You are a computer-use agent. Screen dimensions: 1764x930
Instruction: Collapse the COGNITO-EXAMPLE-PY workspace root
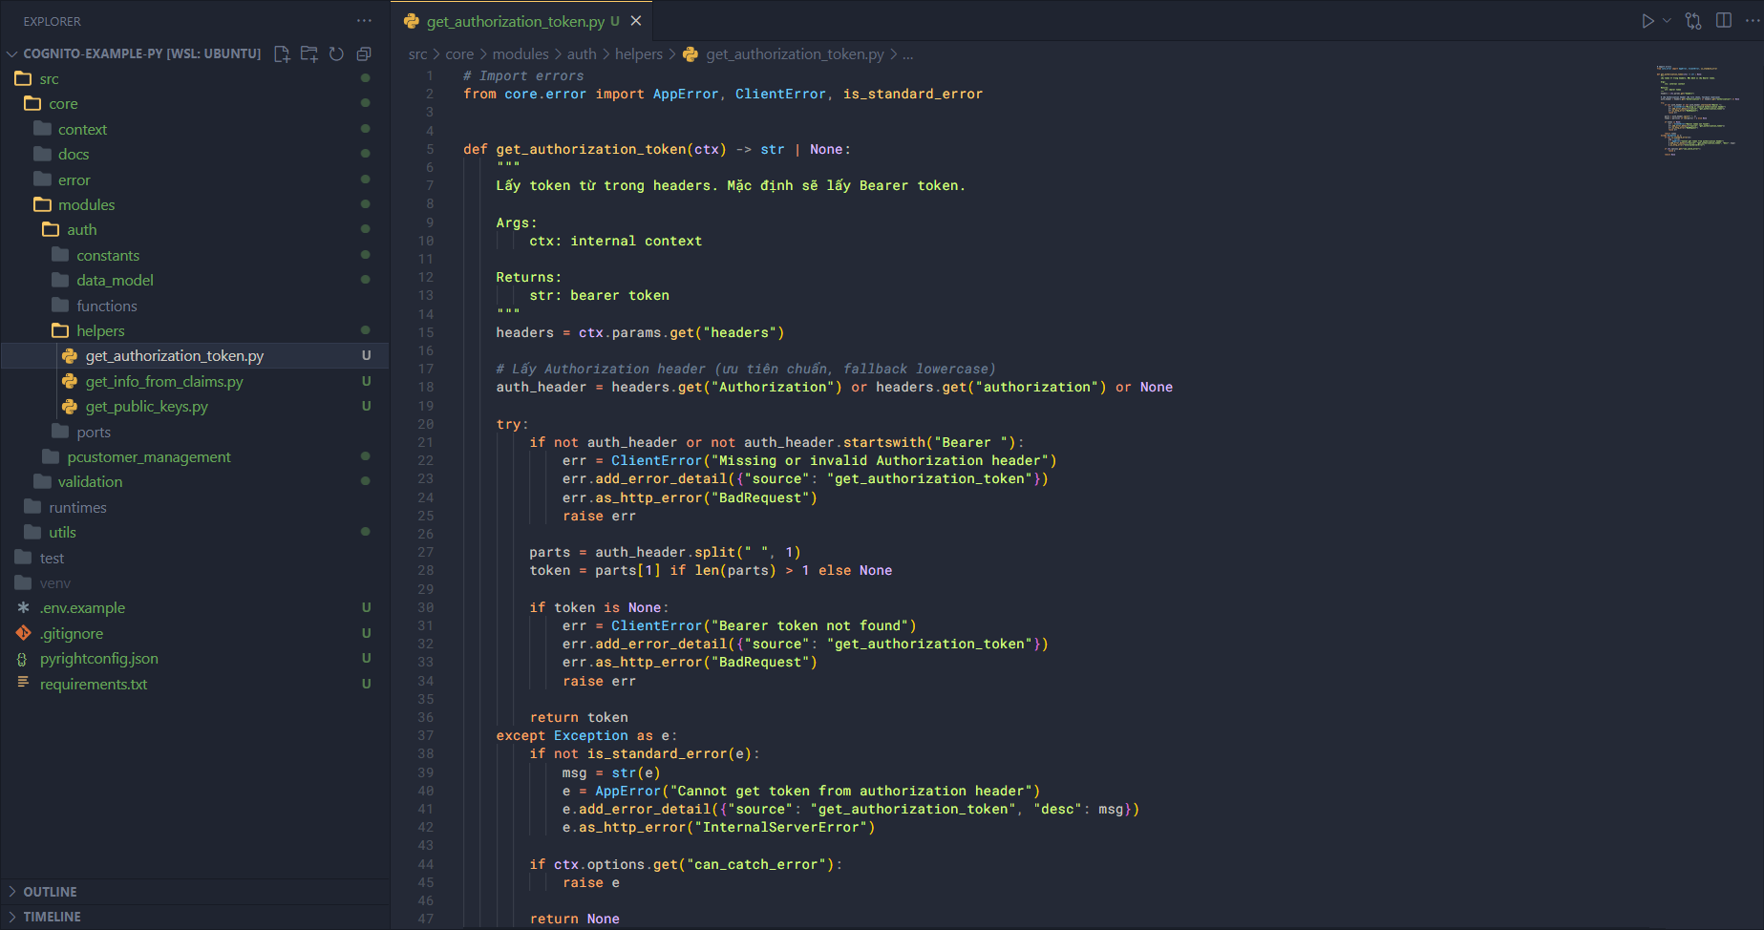coord(12,54)
